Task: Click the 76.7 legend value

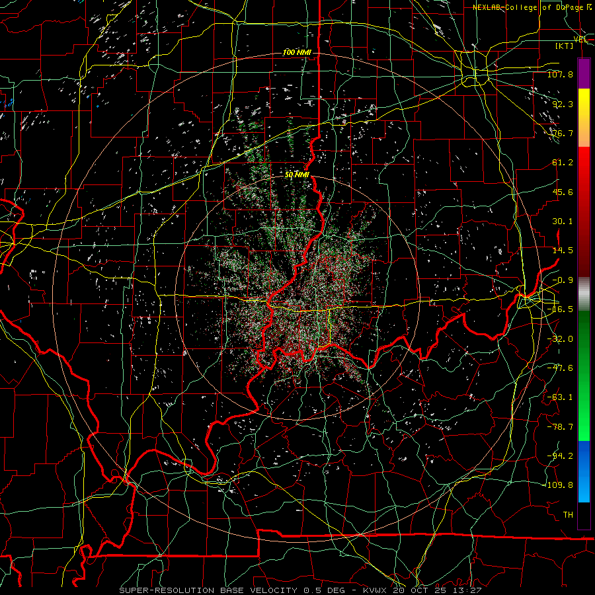Action: (x=563, y=133)
